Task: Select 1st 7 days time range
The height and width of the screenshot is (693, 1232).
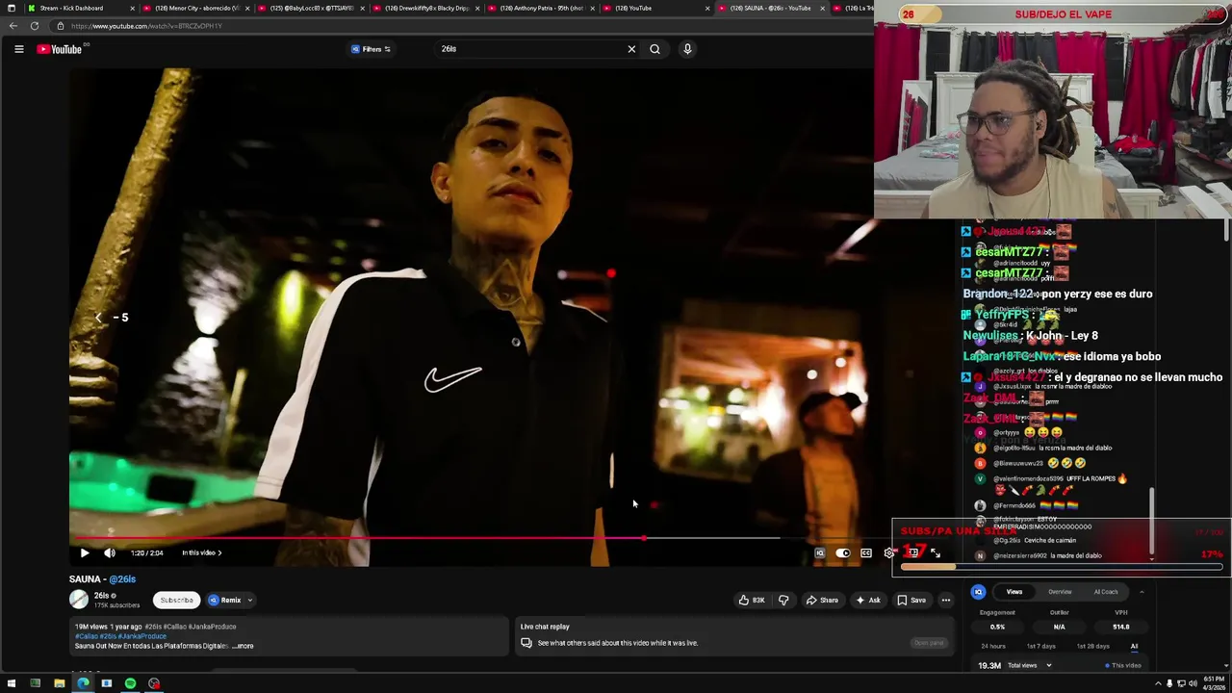Action: pyautogui.click(x=1041, y=646)
